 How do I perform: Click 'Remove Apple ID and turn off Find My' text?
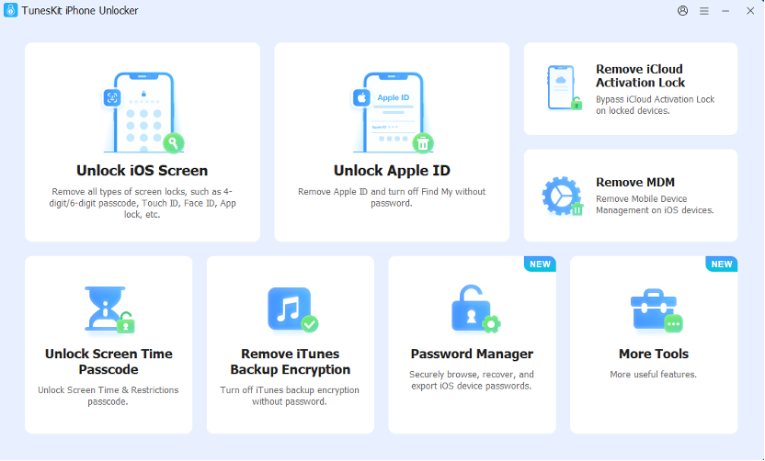[x=392, y=197]
